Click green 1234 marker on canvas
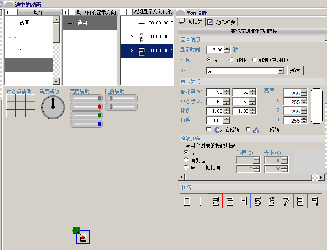 (x=76, y=230)
